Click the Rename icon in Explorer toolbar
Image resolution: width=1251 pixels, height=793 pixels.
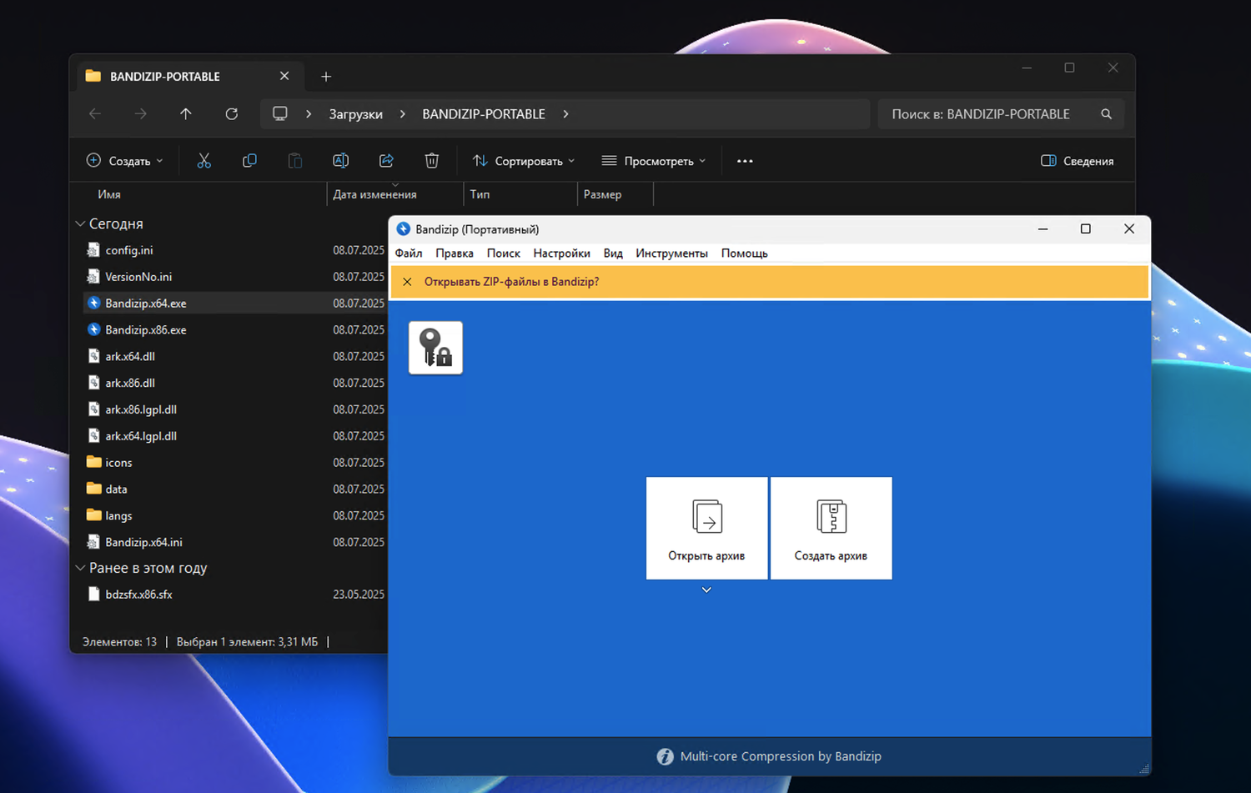(x=340, y=161)
